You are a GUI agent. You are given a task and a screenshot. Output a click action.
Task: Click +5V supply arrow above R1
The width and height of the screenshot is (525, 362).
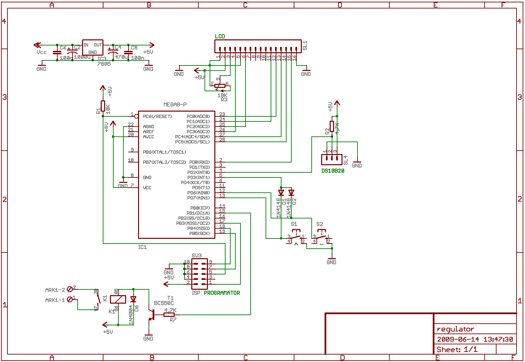[x=103, y=88]
